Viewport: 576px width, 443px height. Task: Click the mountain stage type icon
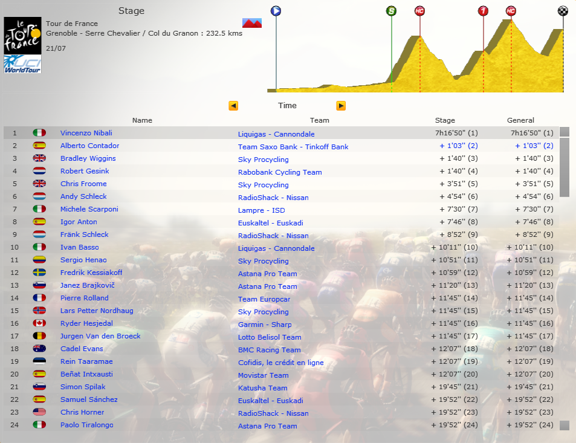[252, 23]
